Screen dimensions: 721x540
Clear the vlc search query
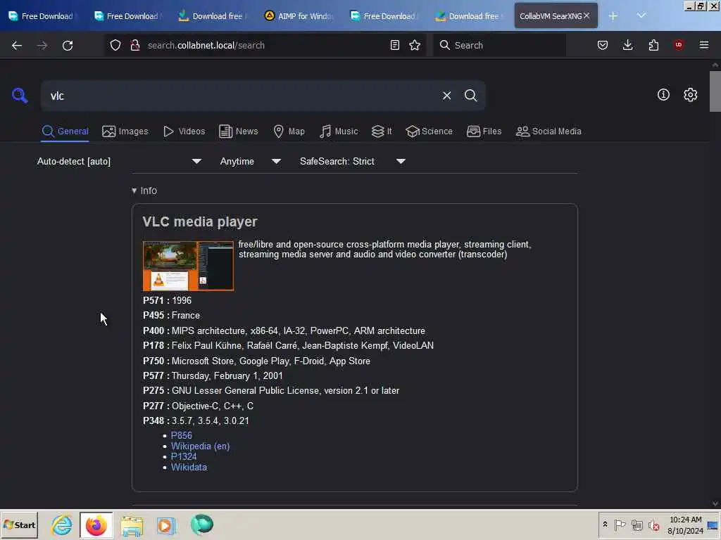tap(446, 96)
